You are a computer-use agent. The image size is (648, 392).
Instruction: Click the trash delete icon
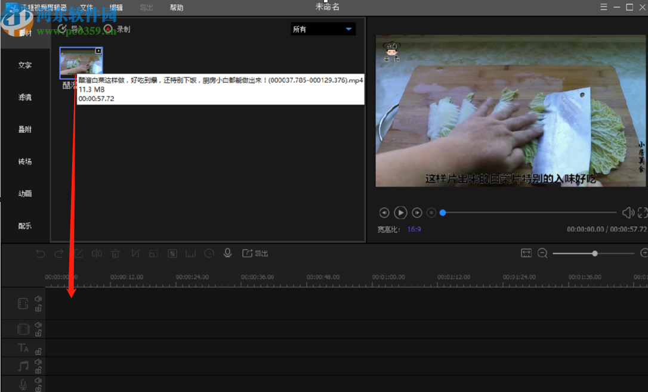pyautogui.click(x=116, y=253)
